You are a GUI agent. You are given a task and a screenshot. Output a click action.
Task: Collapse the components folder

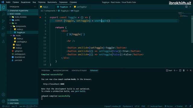click(x=23, y=26)
